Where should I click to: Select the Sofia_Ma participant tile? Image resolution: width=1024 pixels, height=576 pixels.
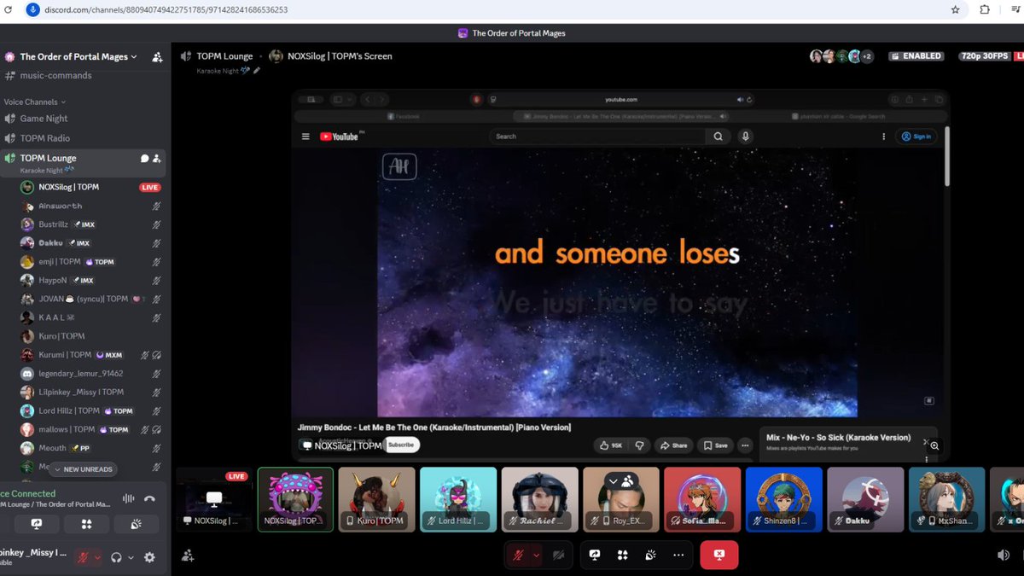point(702,499)
